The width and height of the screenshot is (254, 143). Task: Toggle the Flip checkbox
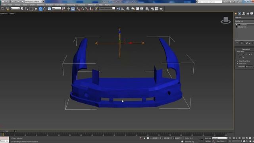[241, 57]
